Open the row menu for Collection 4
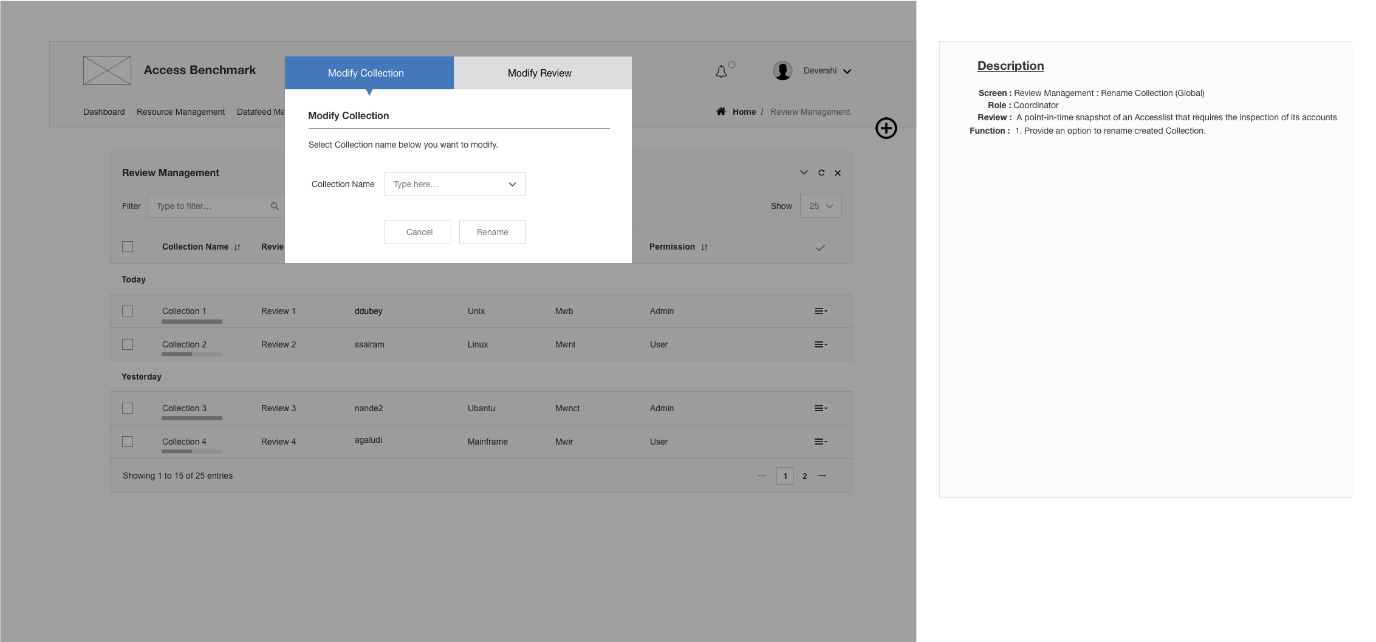 [x=821, y=442]
